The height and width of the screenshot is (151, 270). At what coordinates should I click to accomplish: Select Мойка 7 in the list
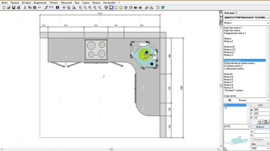228,82
